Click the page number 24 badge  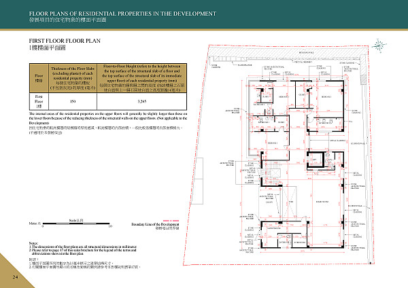(x=14, y=276)
